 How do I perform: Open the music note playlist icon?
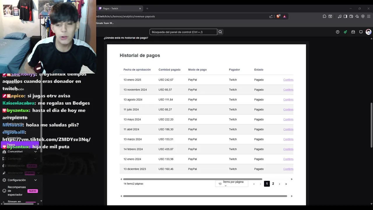coord(339,16)
